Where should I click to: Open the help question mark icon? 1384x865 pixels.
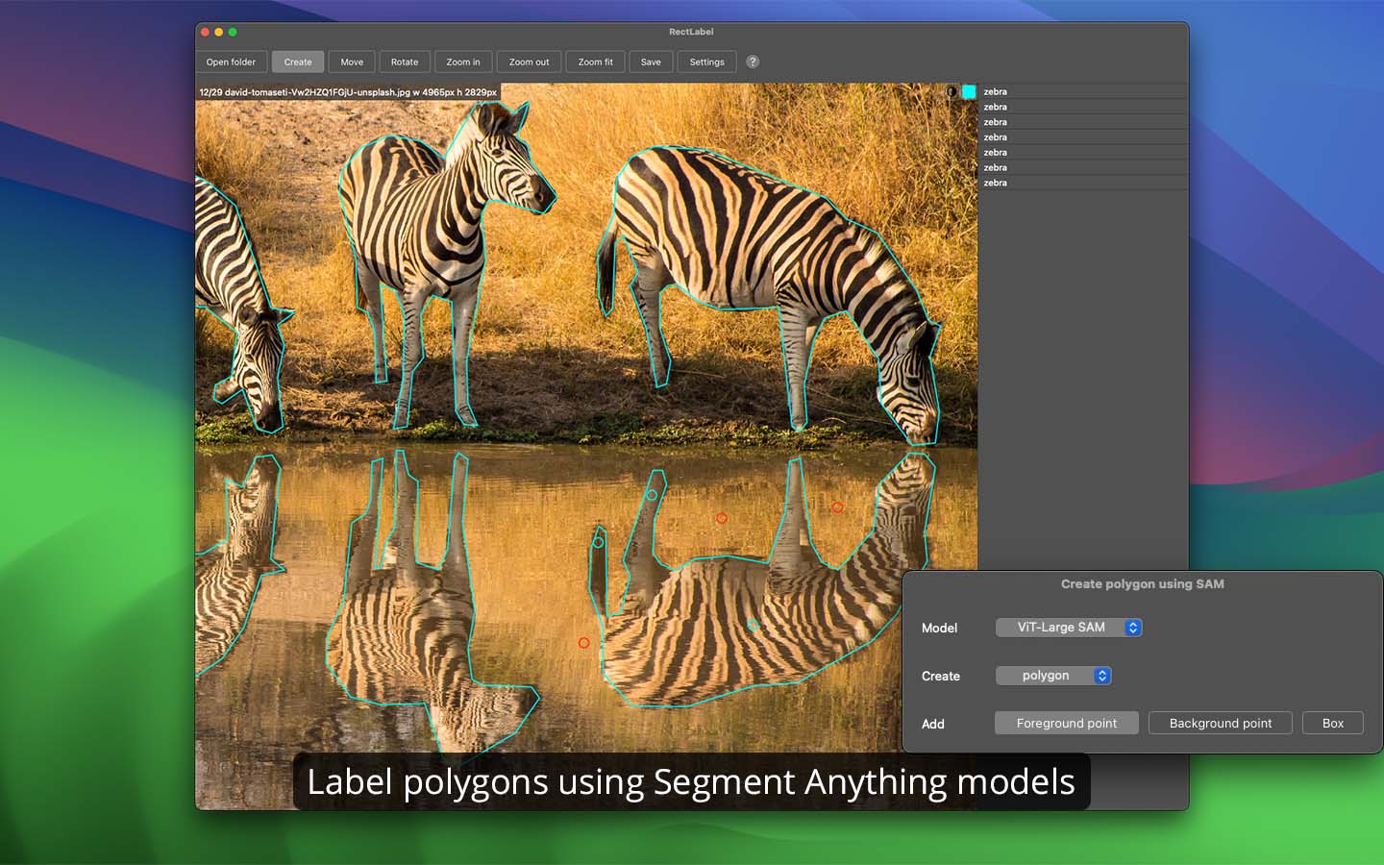pyautogui.click(x=752, y=62)
